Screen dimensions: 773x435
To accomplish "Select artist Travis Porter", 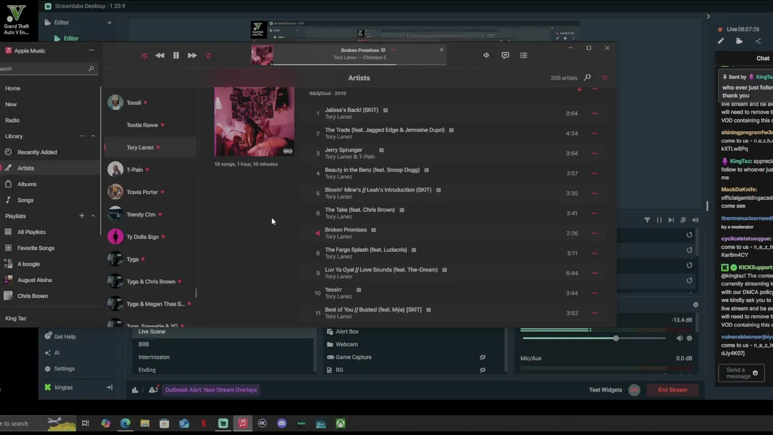I will point(151,192).
